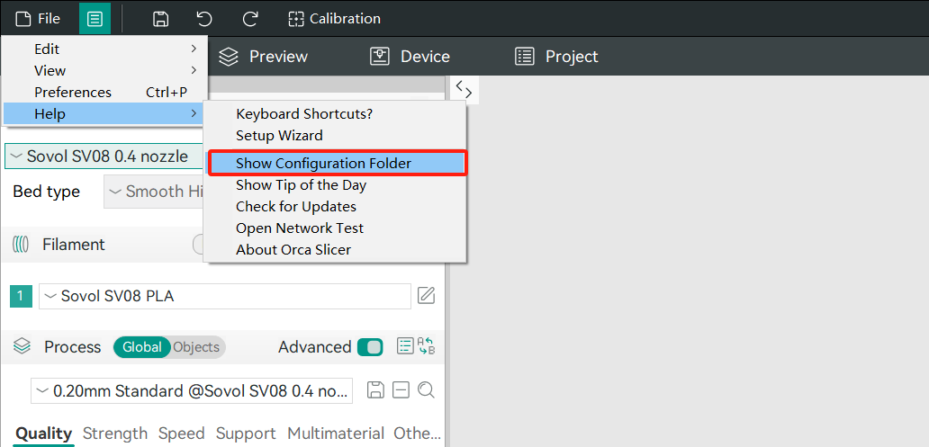Click the filament number 1 color swatch
Image resolution: width=929 pixels, height=447 pixels.
[22, 296]
